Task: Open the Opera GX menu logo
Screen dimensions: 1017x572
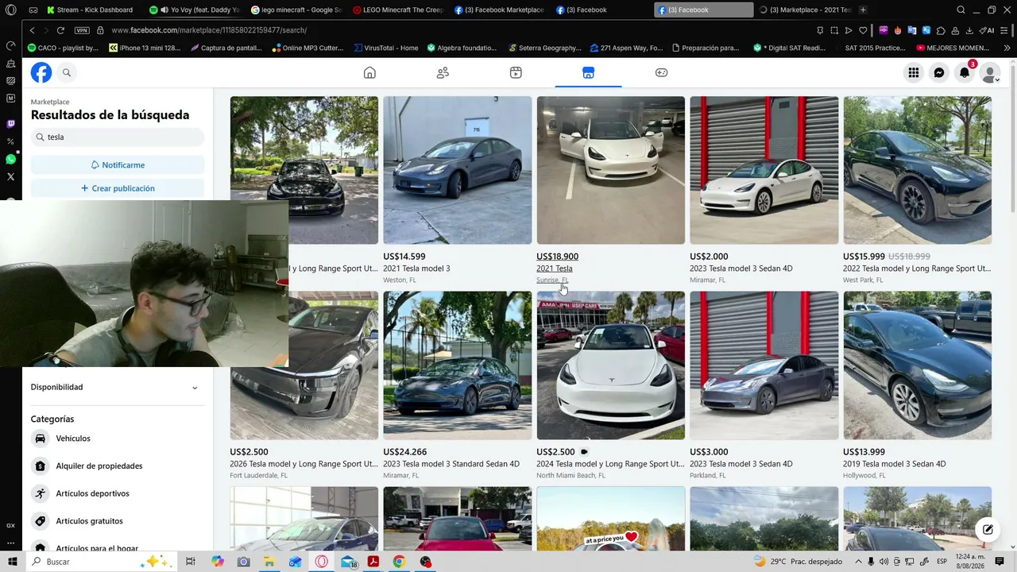Action: [x=10, y=10]
